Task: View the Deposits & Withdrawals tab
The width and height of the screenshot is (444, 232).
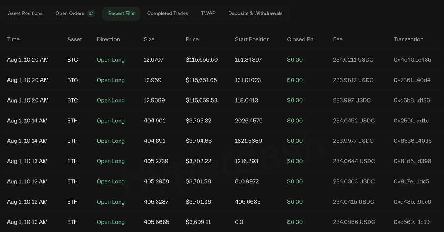Action: point(255,13)
